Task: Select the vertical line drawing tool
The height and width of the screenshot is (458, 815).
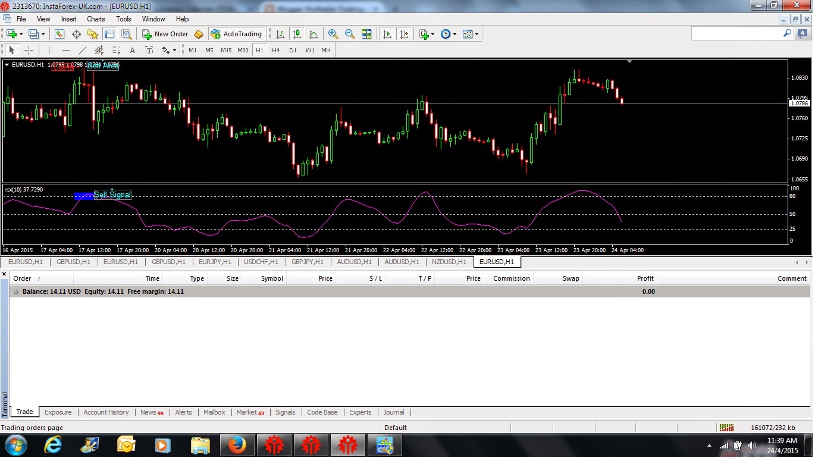Action: 49,50
